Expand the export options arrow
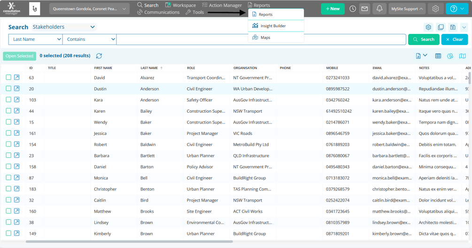The height and width of the screenshot is (248, 472). [425, 55]
